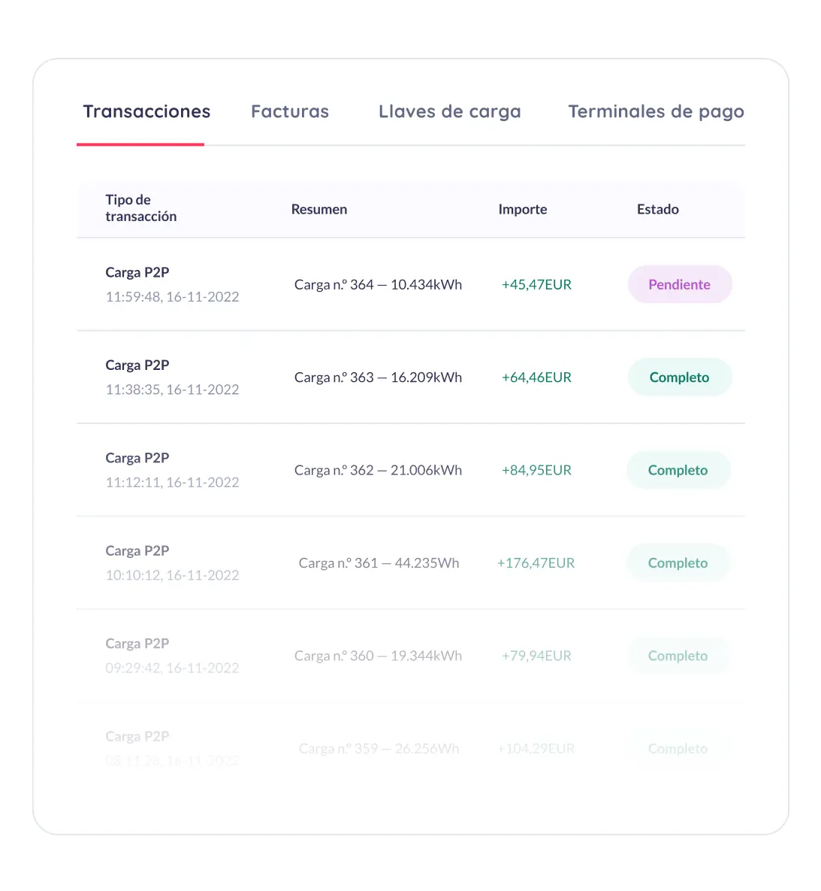
Task: Click the Estado column header
Action: (x=657, y=209)
